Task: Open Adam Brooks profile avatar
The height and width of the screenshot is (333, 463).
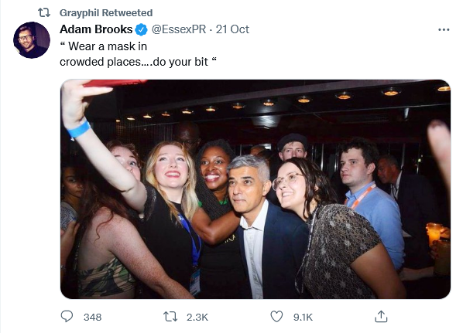Action: pos(32,40)
